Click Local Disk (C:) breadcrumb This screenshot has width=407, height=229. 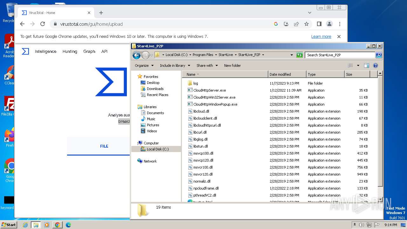tap(176, 55)
